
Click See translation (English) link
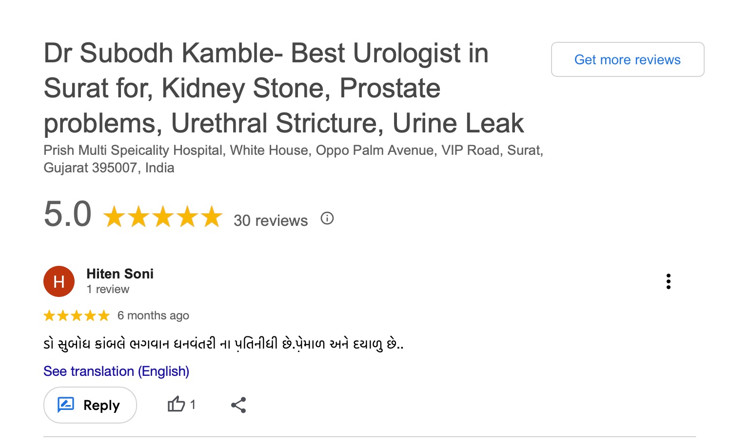point(116,371)
